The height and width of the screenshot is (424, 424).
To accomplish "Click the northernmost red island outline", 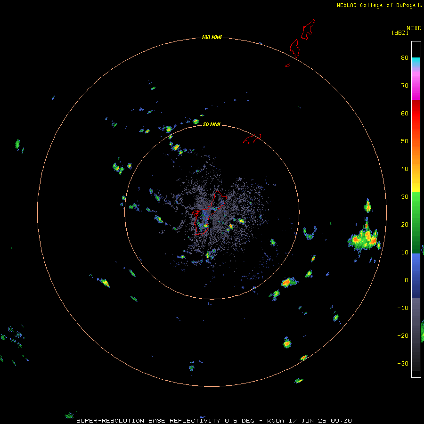I will pos(308,30).
